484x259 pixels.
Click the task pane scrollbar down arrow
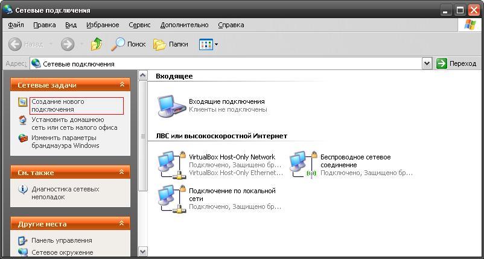(143, 251)
